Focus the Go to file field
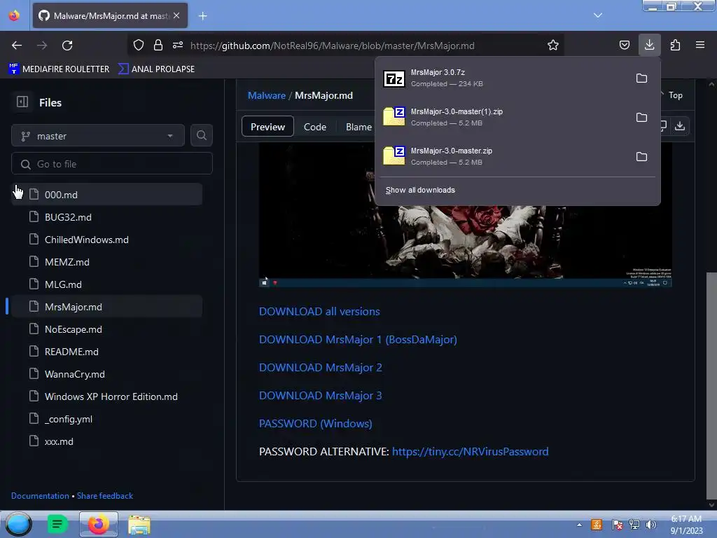Image resolution: width=717 pixels, height=538 pixels. pyautogui.click(x=112, y=164)
